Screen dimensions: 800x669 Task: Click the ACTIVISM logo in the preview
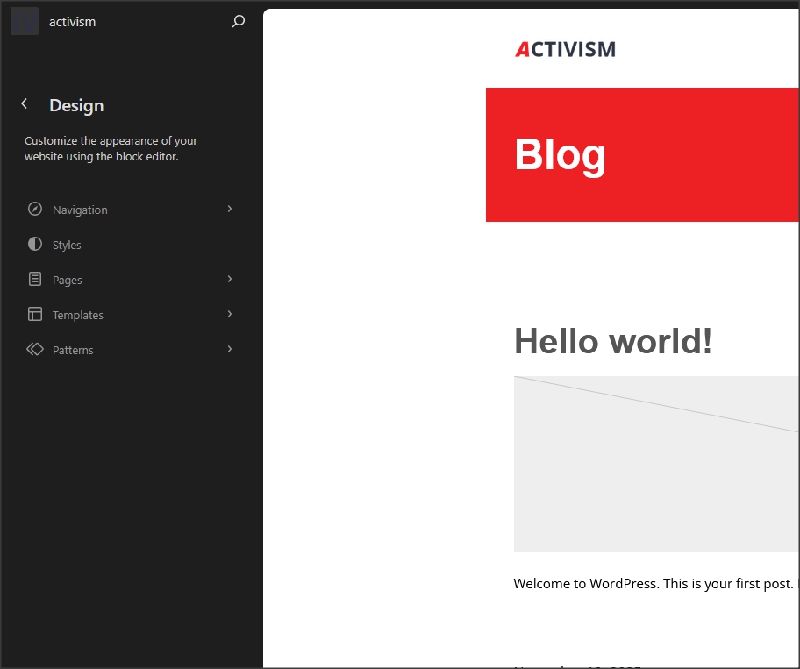[x=565, y=50]
